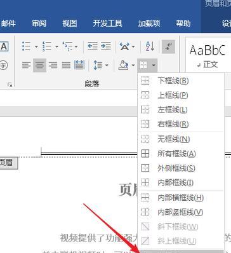Align paragraph text to the right
Viewport: 231px width, 253px height.
click(x=53, y=65)
